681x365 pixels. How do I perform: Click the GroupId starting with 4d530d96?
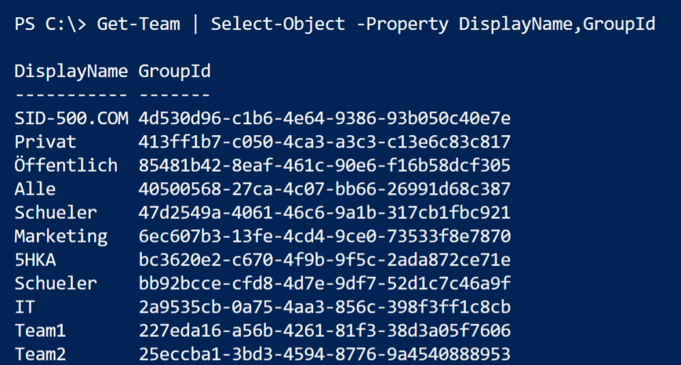(x=324, y=119)
